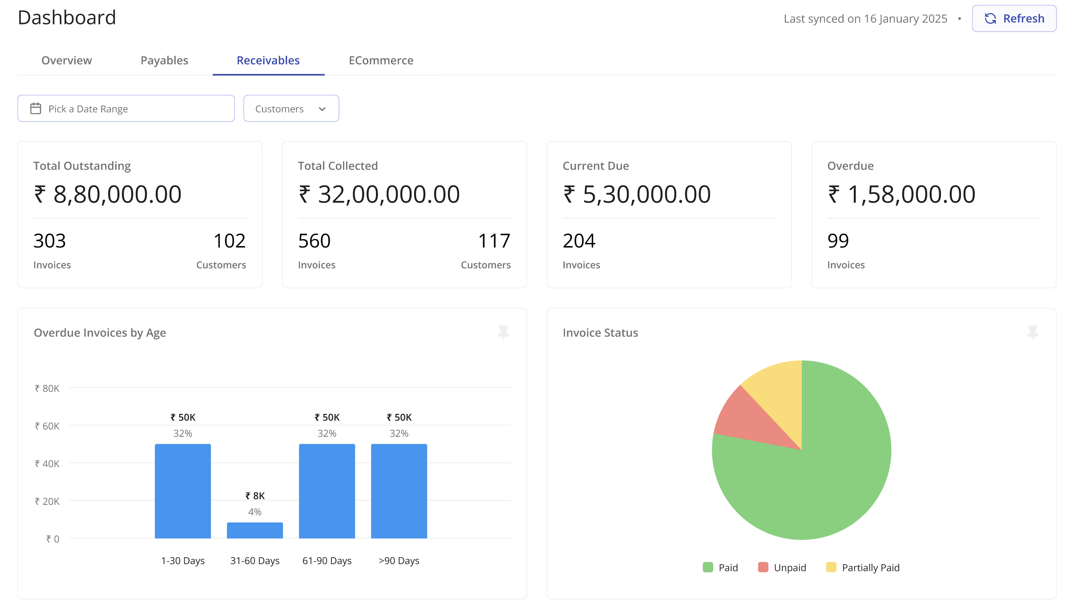Screen dimensions: 1074x615
Task: Click the pin icon on Invoice Status card
Action: tap(1032, 332)
